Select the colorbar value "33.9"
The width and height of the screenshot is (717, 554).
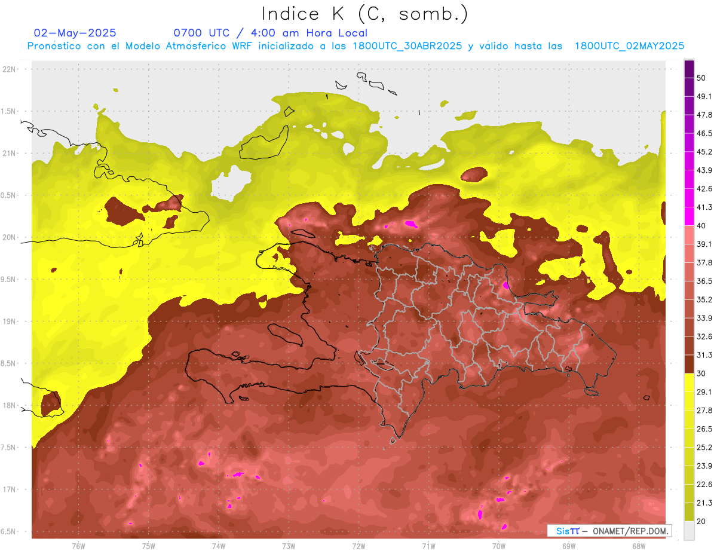[704, 318]
